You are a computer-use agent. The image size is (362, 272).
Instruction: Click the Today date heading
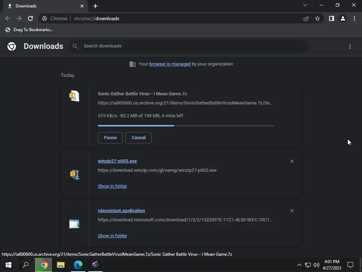click(x=68, y=75)
